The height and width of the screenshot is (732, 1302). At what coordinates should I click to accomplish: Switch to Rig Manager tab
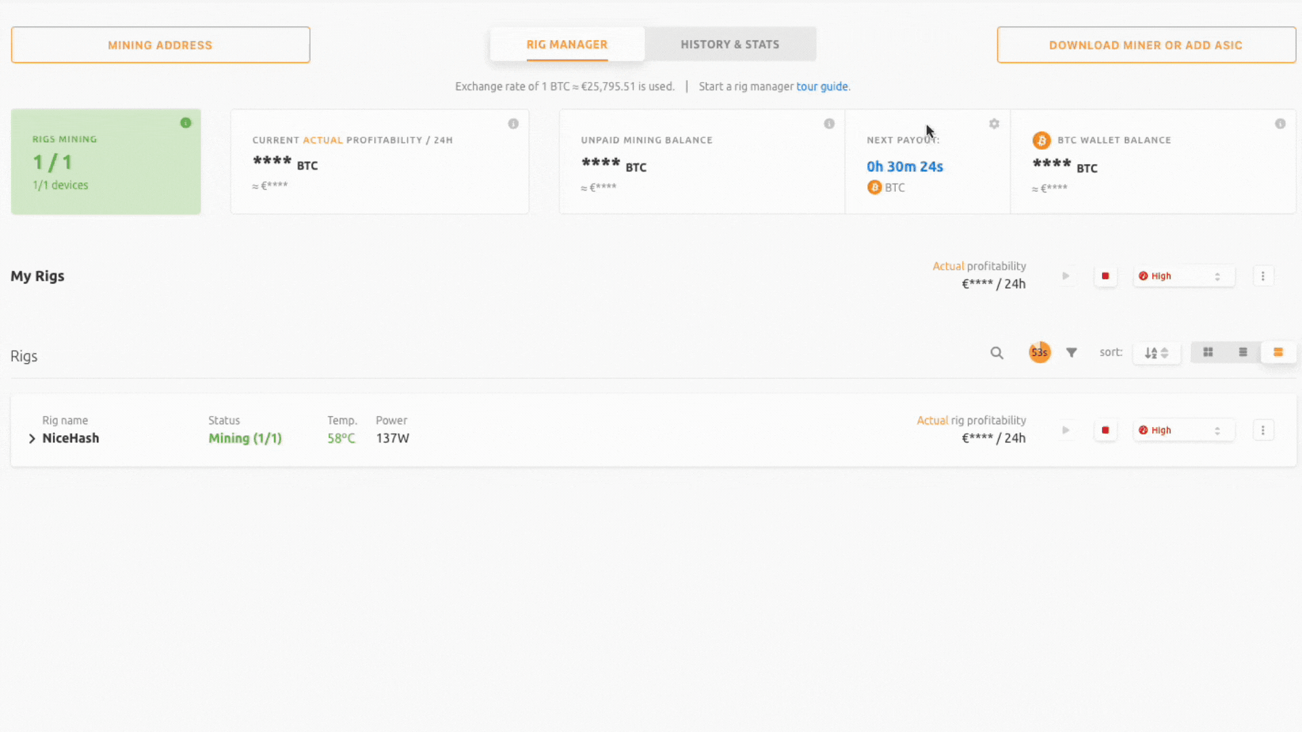pos(567,45)
